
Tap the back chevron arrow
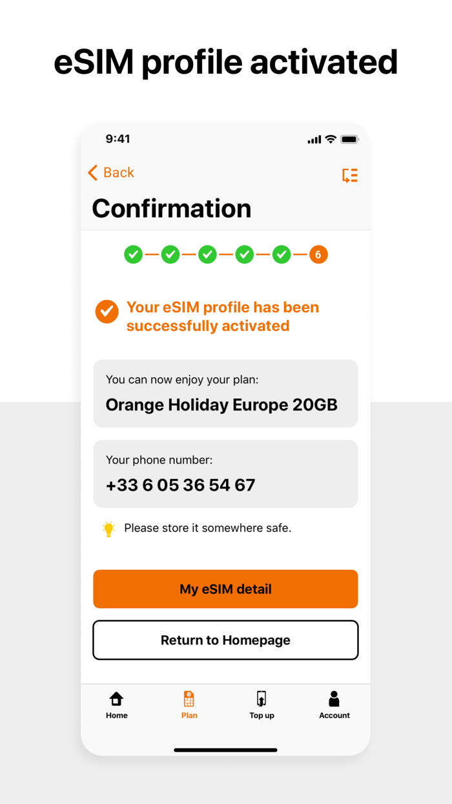92,173
